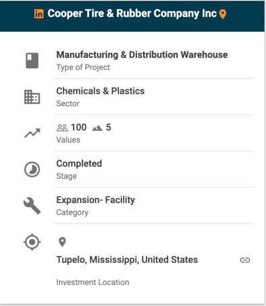
Task: Click the trending arrow Values icon
Action: tap(32, 133)
